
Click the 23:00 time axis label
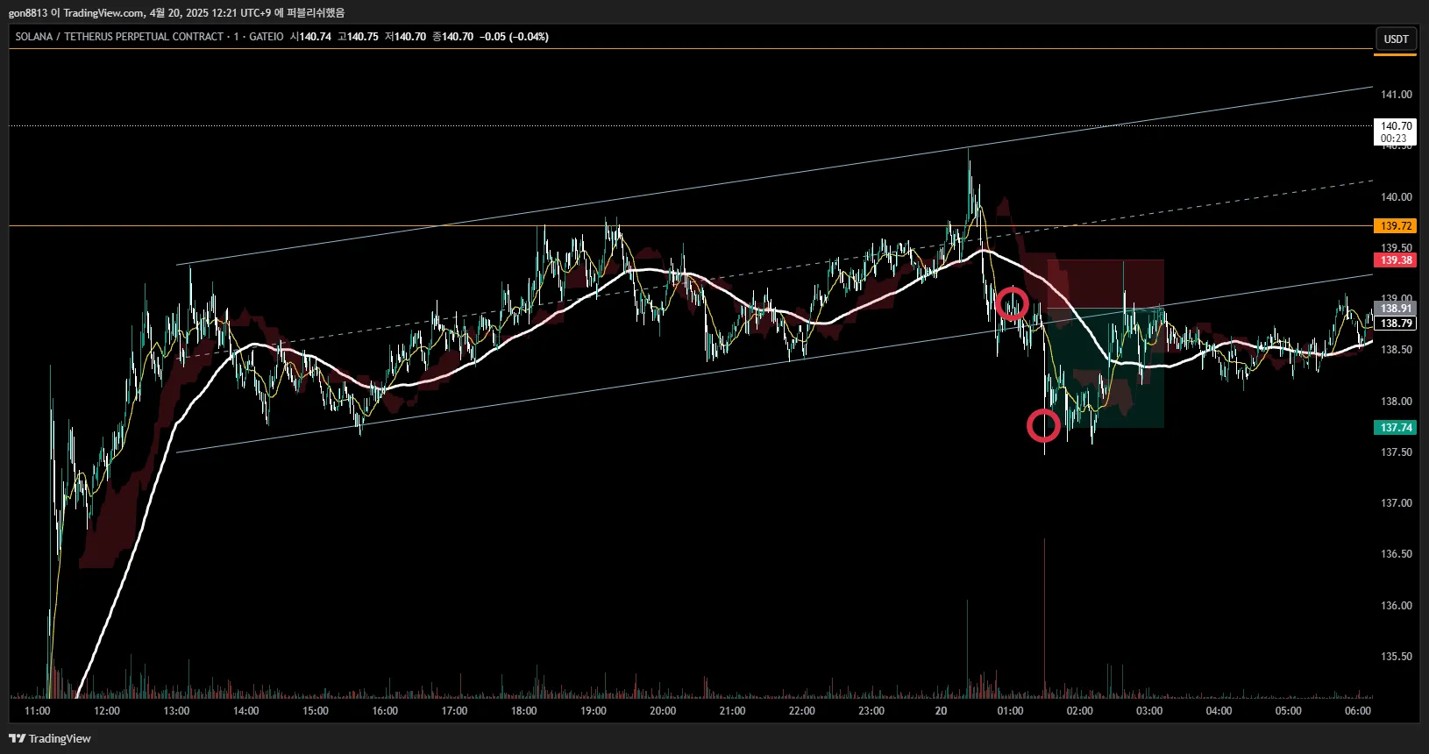(871, 711)
